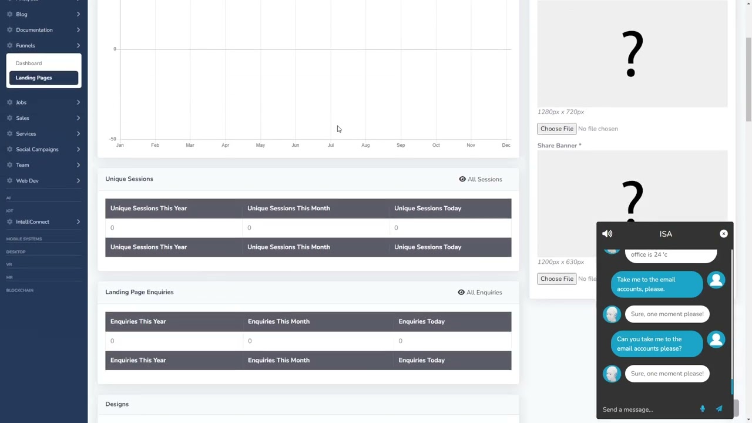The width and height of the screenshot is (752, 423).
Task: Click ISA bot avatar beside last reply
Action: tap(612, 374)
